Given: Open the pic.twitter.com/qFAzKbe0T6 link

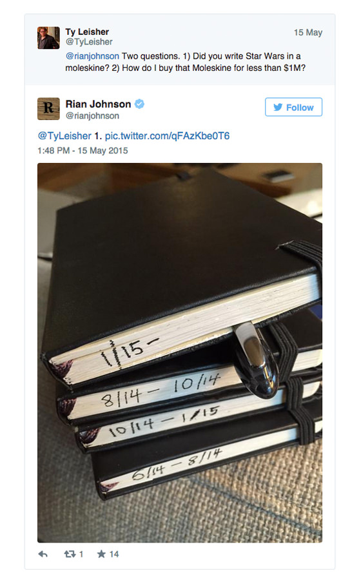Looking at the screenshot, I should click(167, 135).
